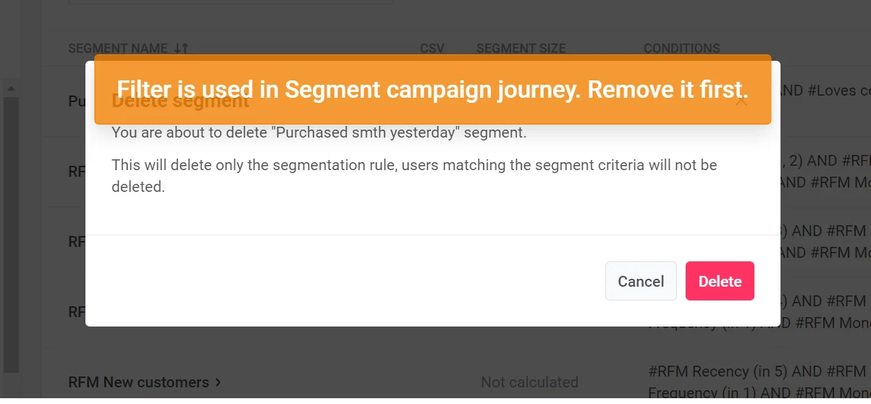This screenshot has height=404, width=871.
Task: Expand the chevron next to RFM New customers
Action: coord(219,382)
